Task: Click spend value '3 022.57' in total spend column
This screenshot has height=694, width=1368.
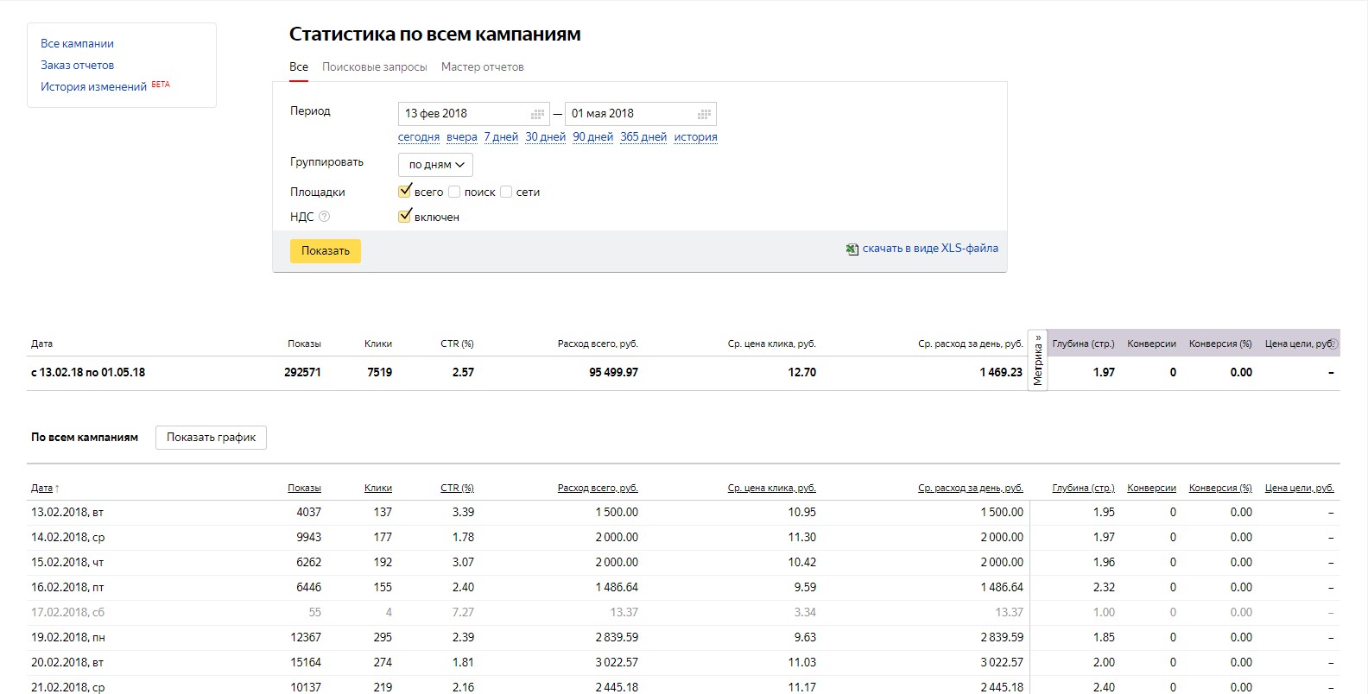Action: pyautogui.click(x=617, y=662)
